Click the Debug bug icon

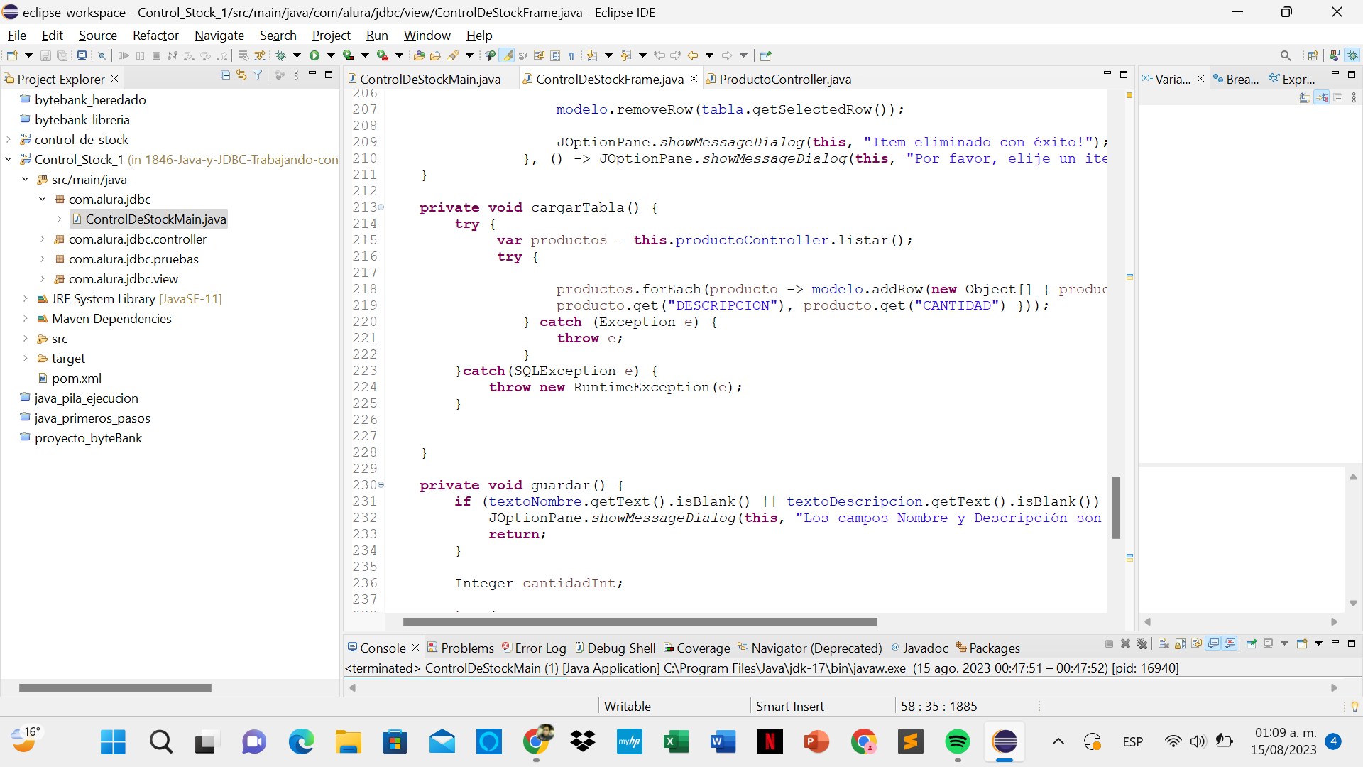(280, 55)
